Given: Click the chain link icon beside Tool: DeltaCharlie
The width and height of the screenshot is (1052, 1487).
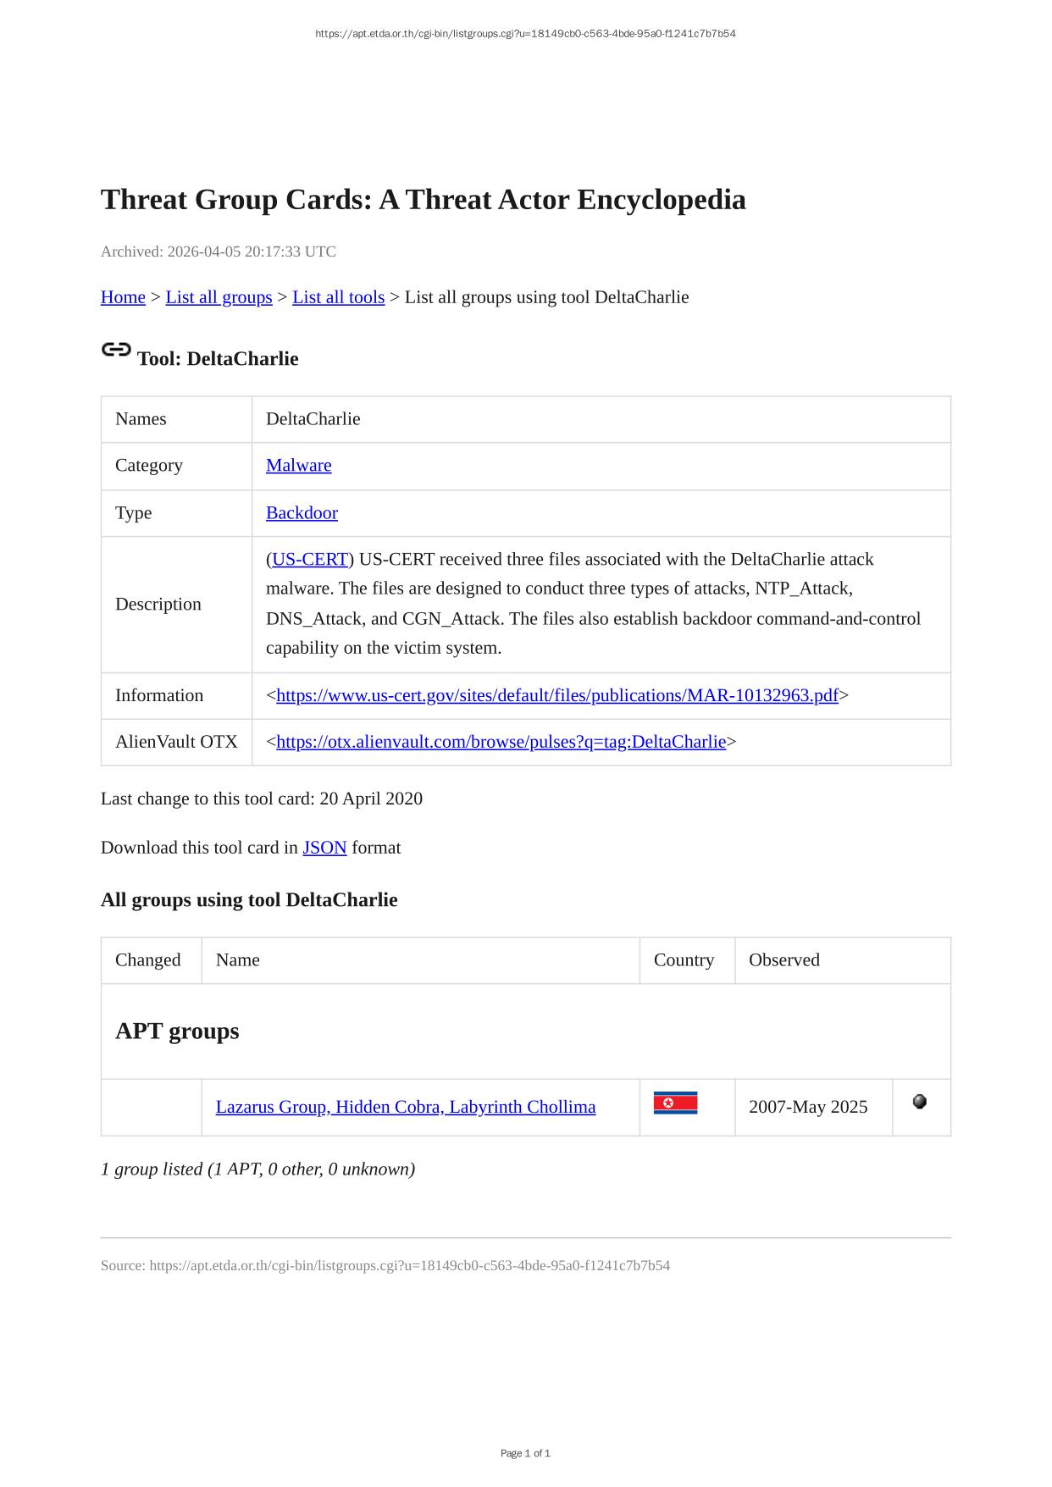Looking at the screenshot, I should coord(116,350).
